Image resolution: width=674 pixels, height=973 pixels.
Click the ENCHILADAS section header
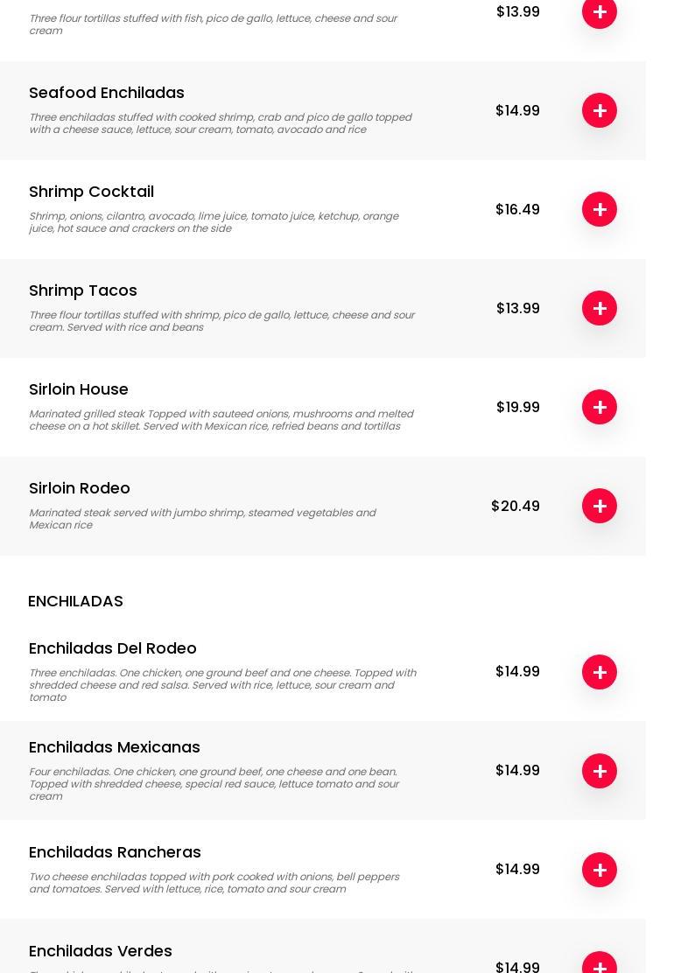click(x=75, y=601)
